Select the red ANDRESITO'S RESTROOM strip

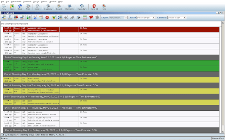(111, 29)
